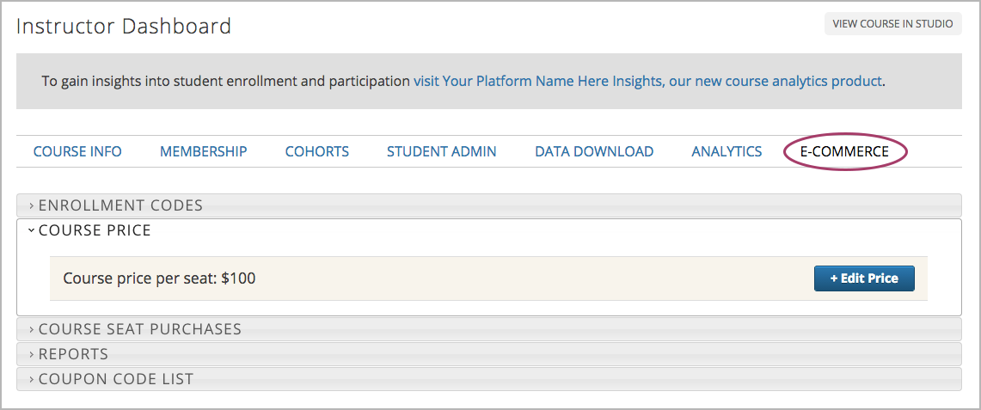This screenshot has width=981, height=410.
Task: Click the Instructor Dashboard heading
Action: (124, 27)
